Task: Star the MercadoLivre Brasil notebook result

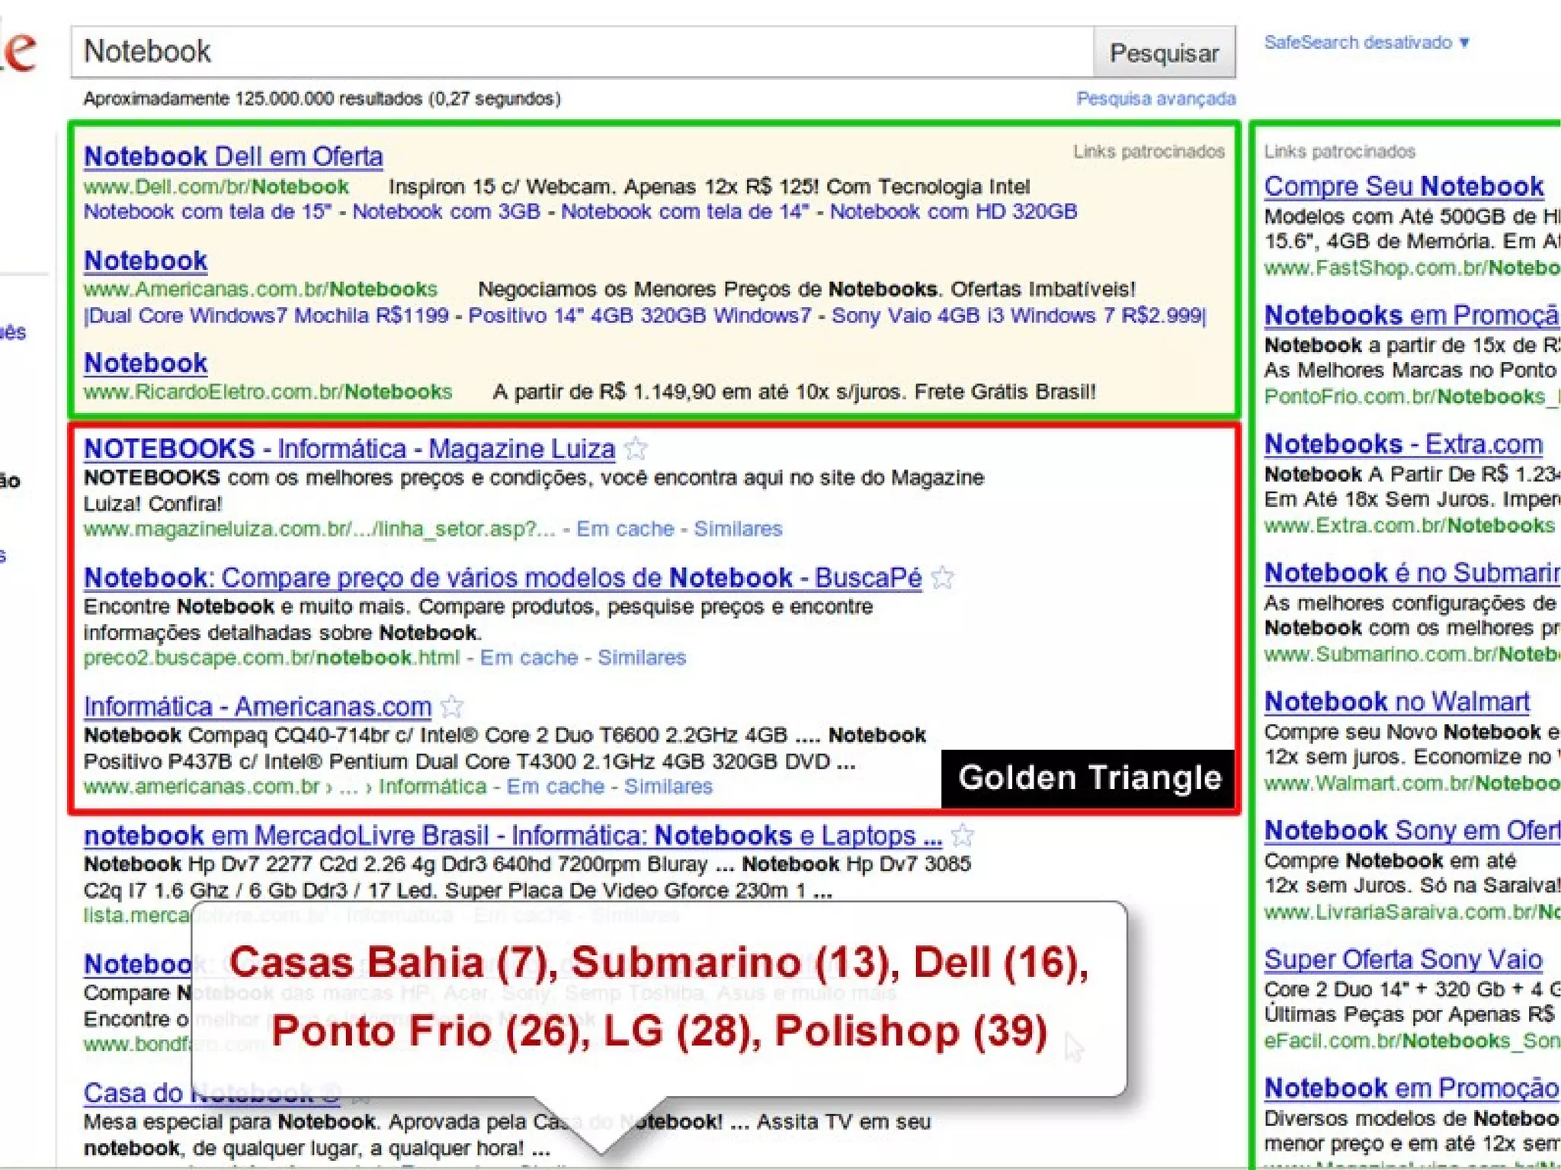Action: pyautogui.click(x=963, y=835)
